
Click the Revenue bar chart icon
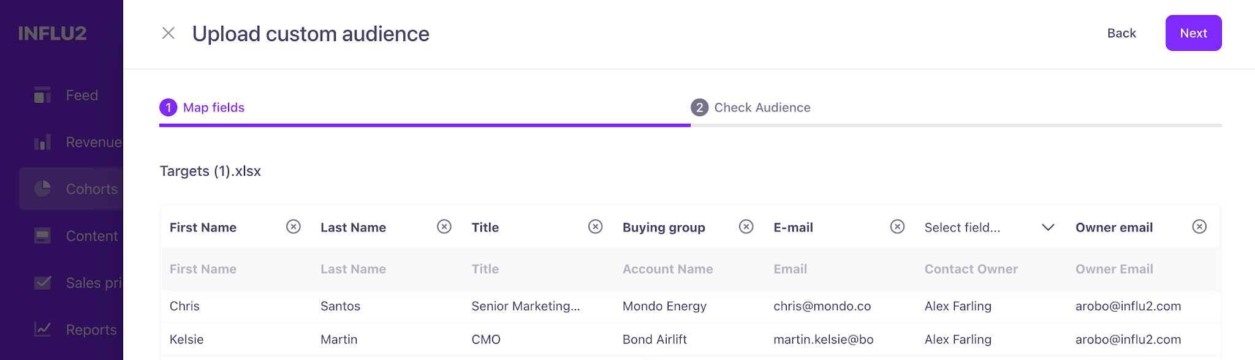pyautogui.click(x=42, y=142)
